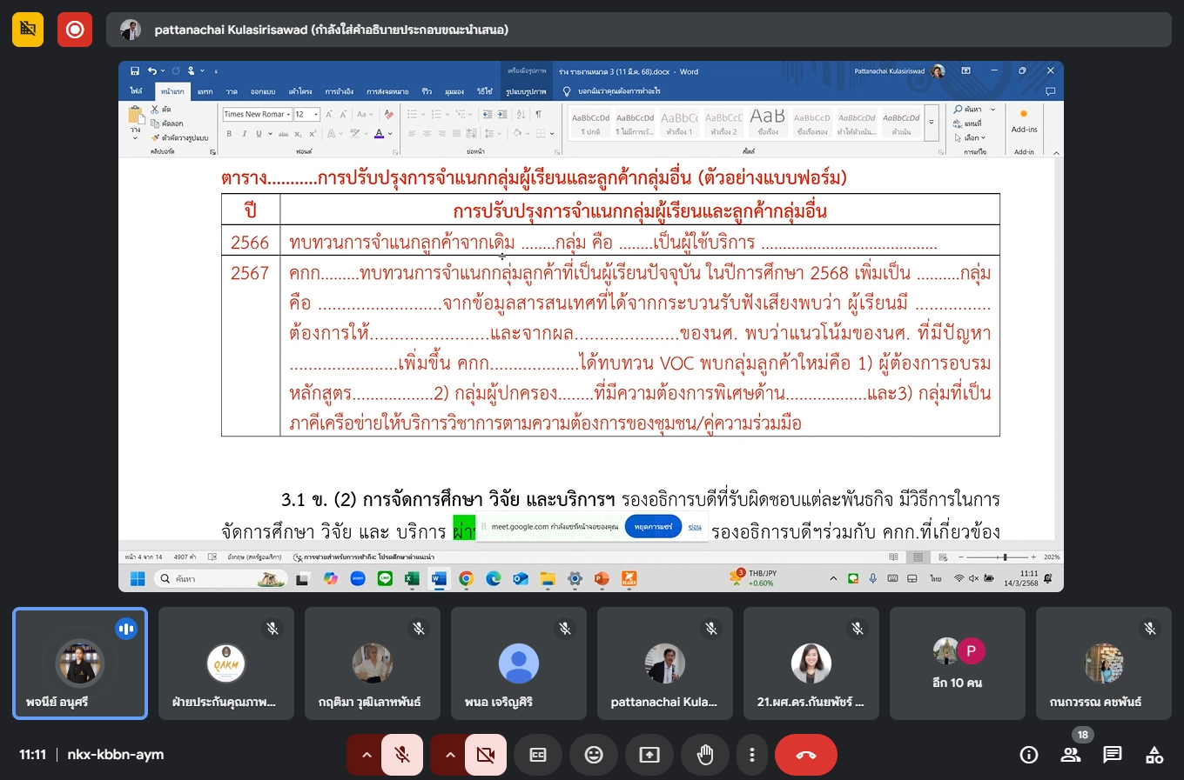Unmute the microphone in the call bar
Screen dimensions: 1184x780
coord(401,755)
